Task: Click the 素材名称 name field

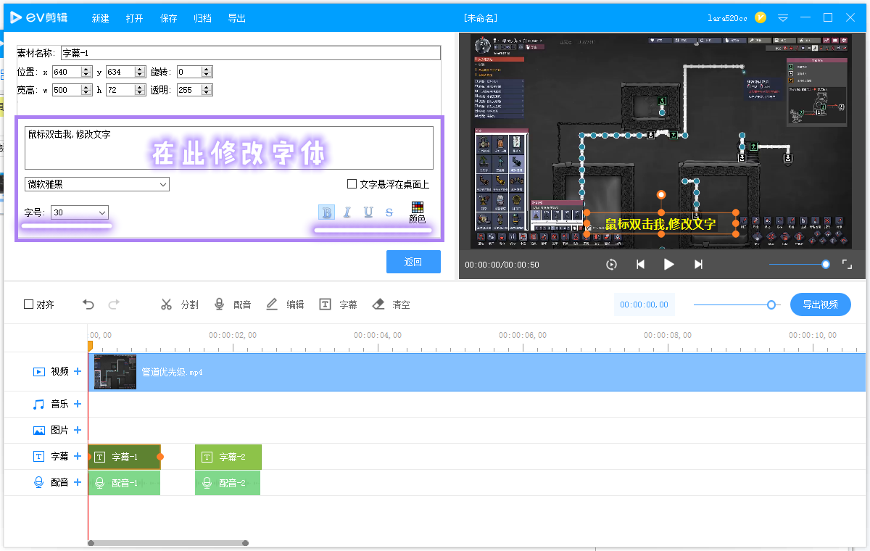Action: 251,53
